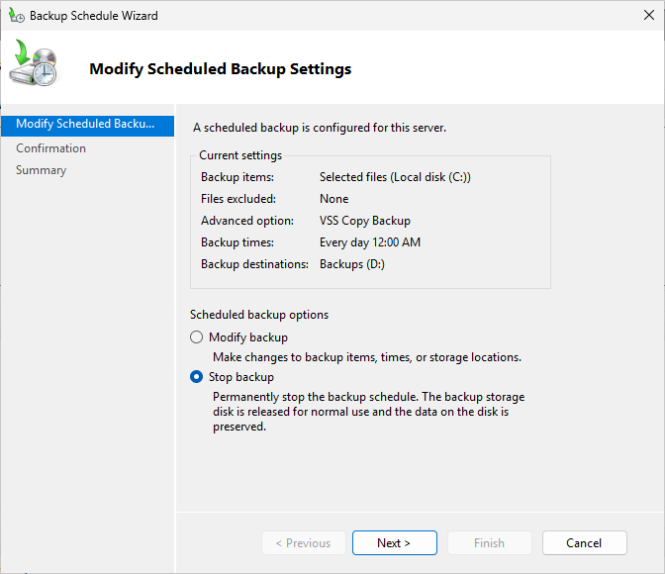The image size is (665, 574).
Task: Jump to the Summary step in sidebar
Action: 42,170
